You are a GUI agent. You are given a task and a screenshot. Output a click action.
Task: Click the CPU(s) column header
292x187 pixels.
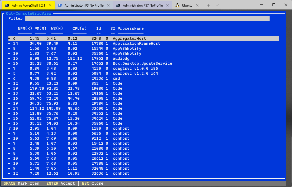tap(79, 28)
